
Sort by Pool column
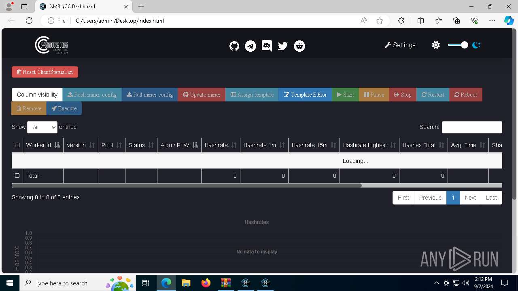coord(112,145)
